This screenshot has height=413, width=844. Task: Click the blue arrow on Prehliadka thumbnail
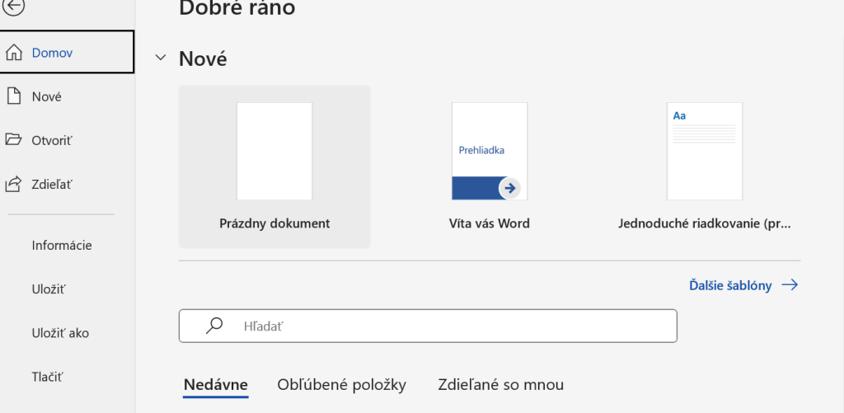(x=509, y=188)
